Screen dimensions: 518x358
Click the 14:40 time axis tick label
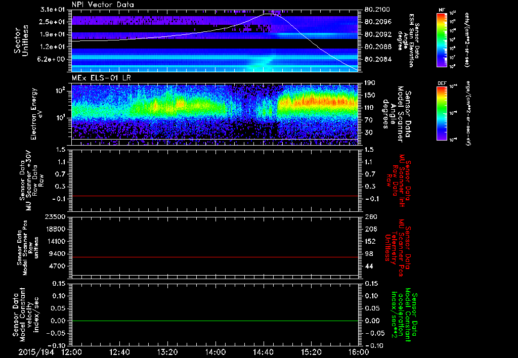[263, 351]
